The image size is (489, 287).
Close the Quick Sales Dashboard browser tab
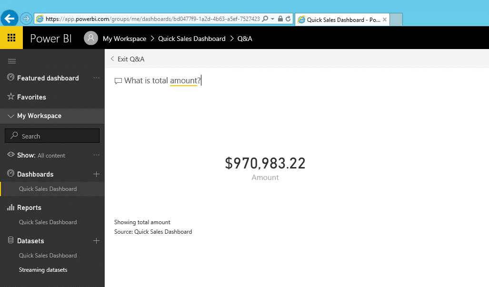[x=385, y=20]
